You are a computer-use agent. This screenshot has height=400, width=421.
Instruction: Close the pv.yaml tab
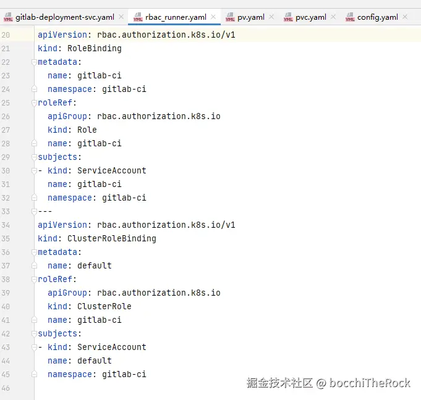(271, 17)
